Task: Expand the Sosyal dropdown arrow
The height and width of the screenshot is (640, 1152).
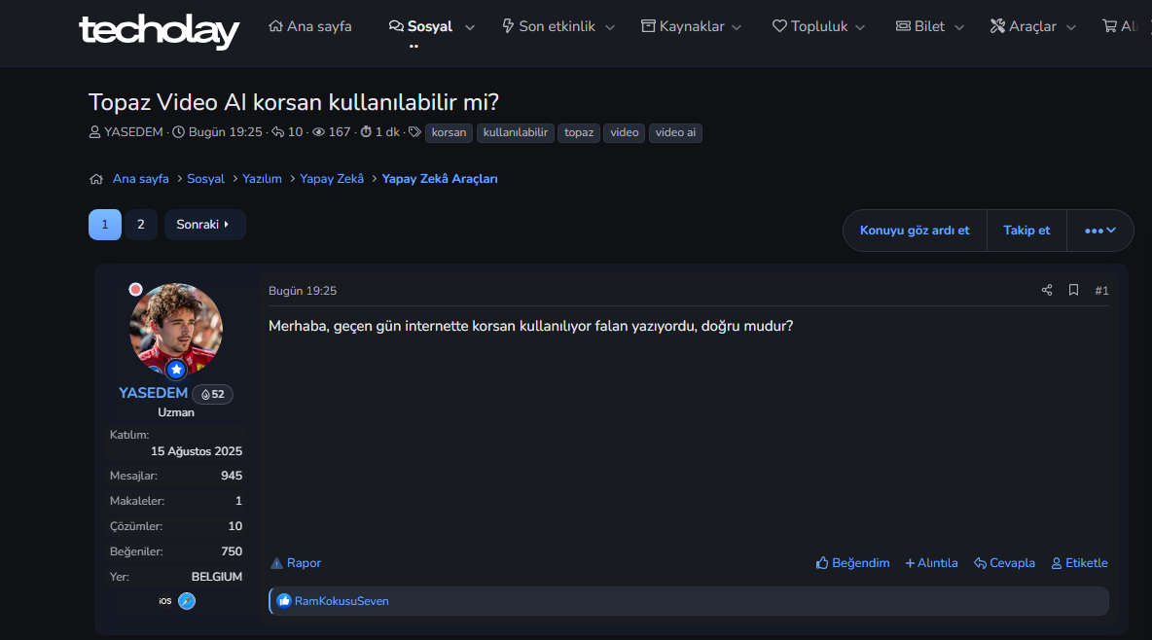Action: pyautogui.click(x=470, y=27)
